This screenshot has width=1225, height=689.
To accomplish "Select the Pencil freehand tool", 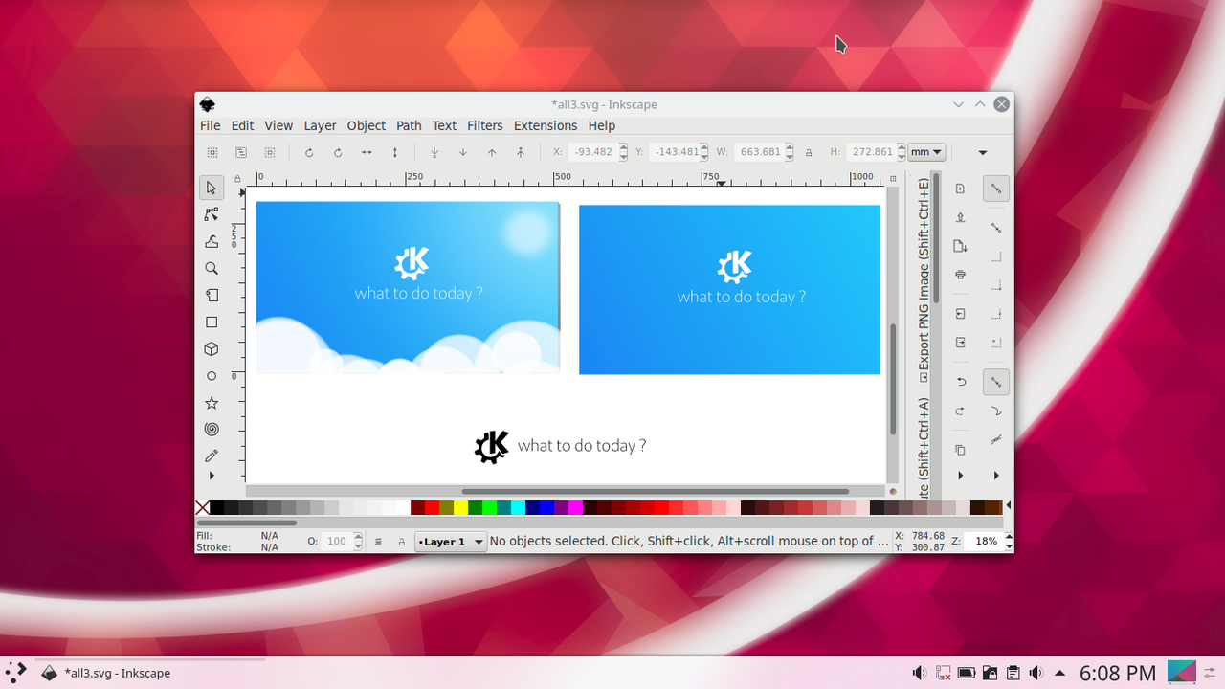I will [x=212, y=456].
